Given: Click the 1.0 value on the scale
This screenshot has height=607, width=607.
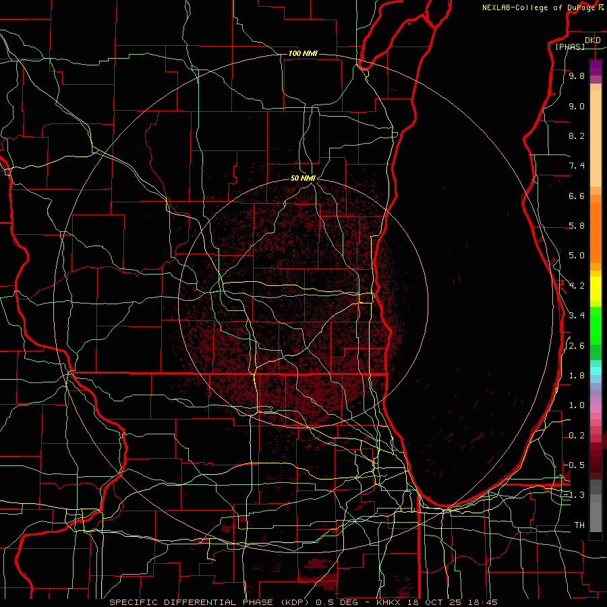Looking at the screenshot, I should 577,405.
